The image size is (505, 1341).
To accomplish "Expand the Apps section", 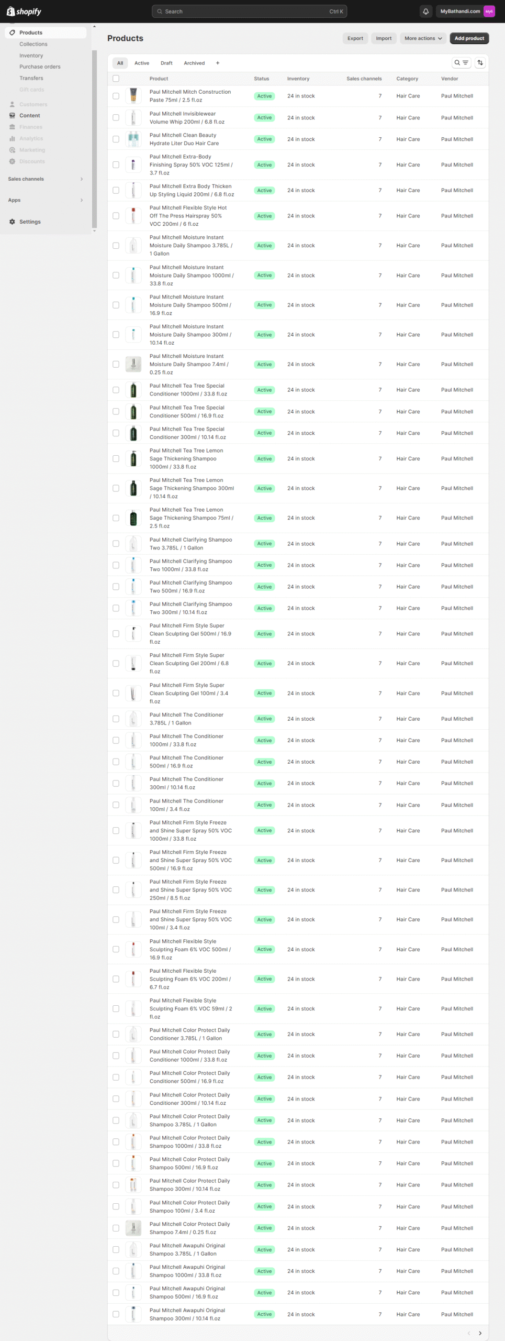I will (81, 200).
